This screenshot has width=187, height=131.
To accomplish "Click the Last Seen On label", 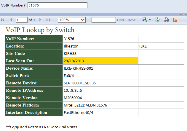I will [x=20, y=61].
